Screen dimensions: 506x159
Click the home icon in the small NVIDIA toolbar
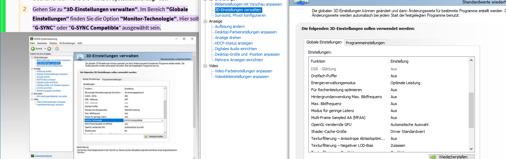click(x=57, y=49)
